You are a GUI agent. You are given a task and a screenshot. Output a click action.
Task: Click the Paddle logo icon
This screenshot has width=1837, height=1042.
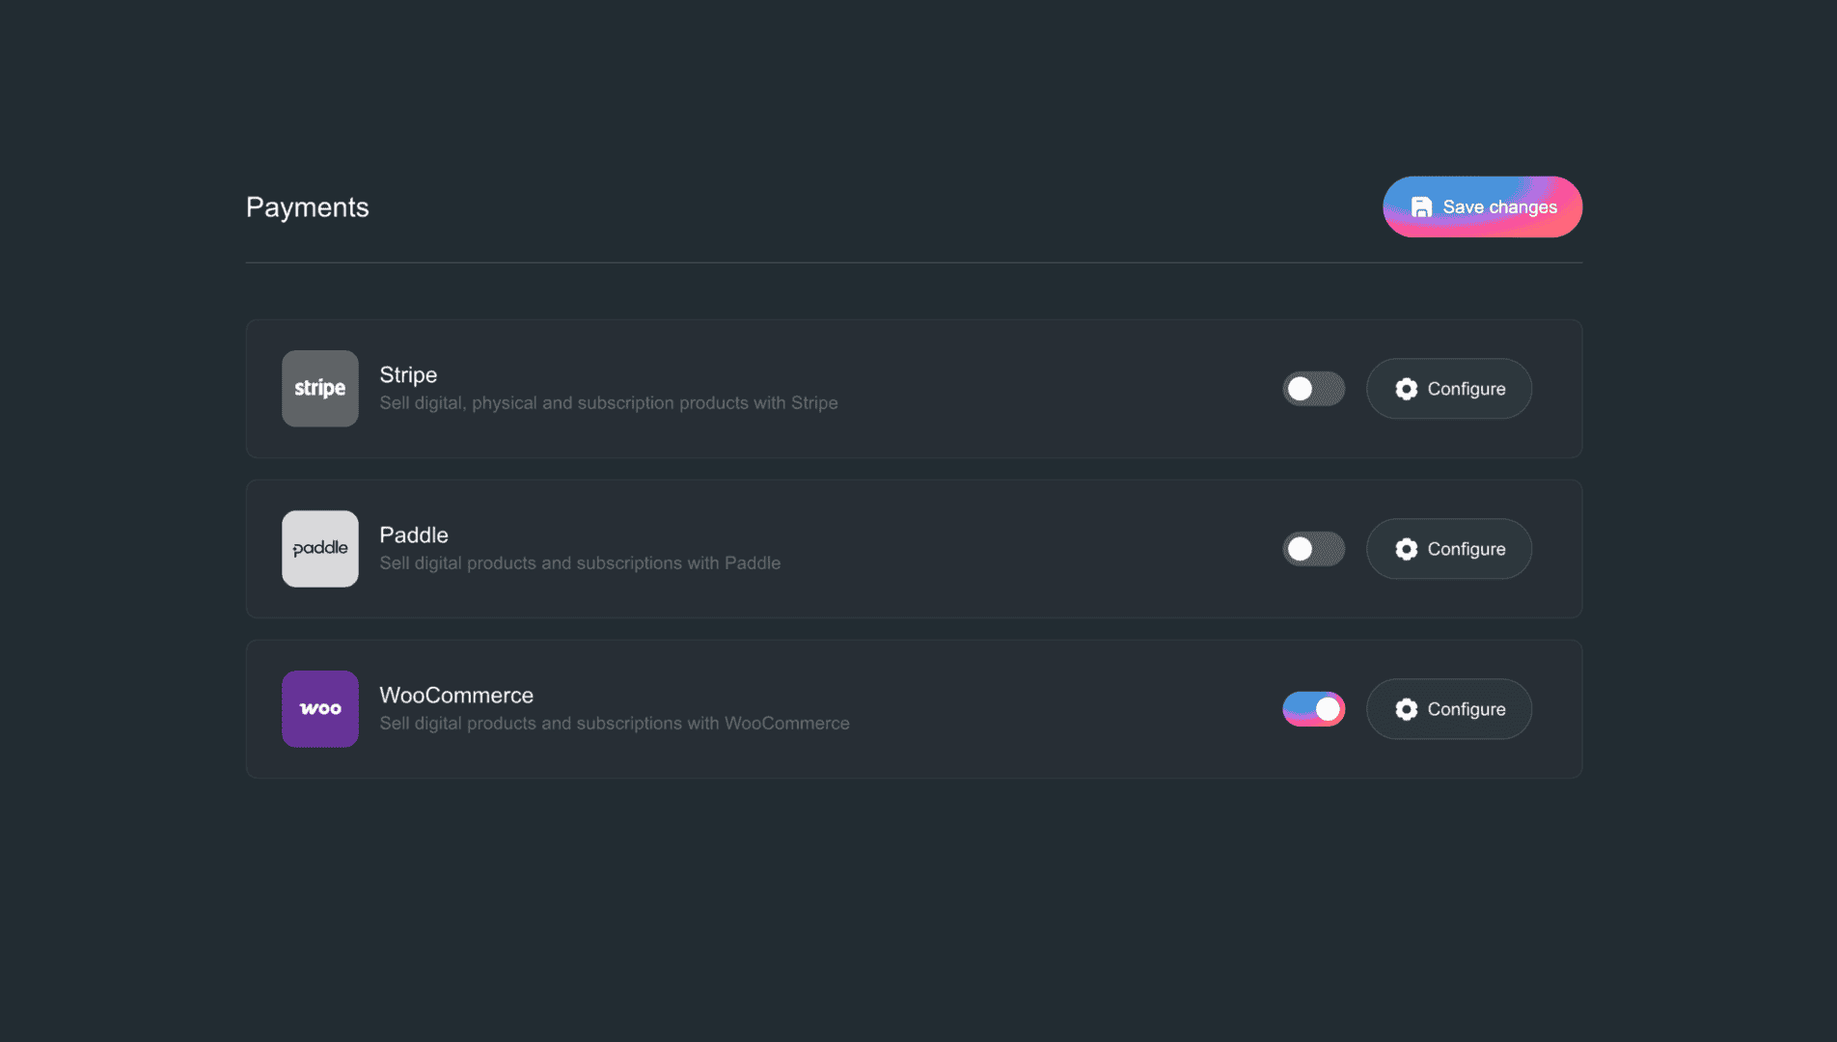[320, 549]
